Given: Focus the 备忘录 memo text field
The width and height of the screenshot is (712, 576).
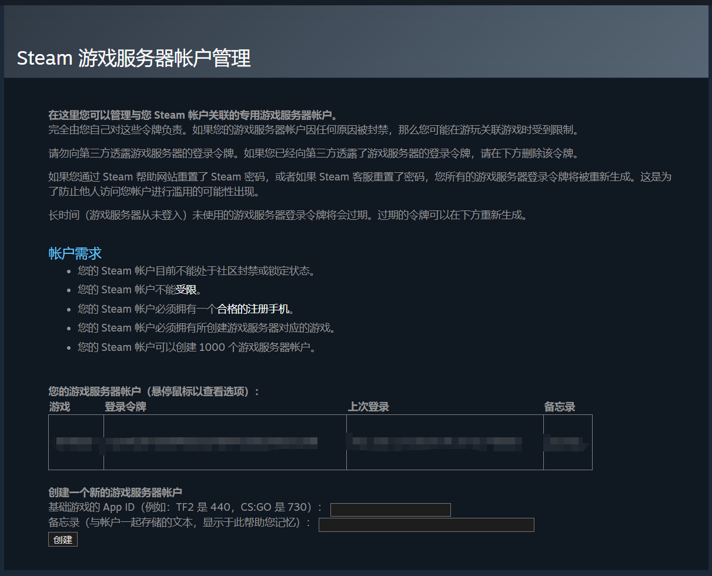Looking at the screenshot, I should (426, 525).
